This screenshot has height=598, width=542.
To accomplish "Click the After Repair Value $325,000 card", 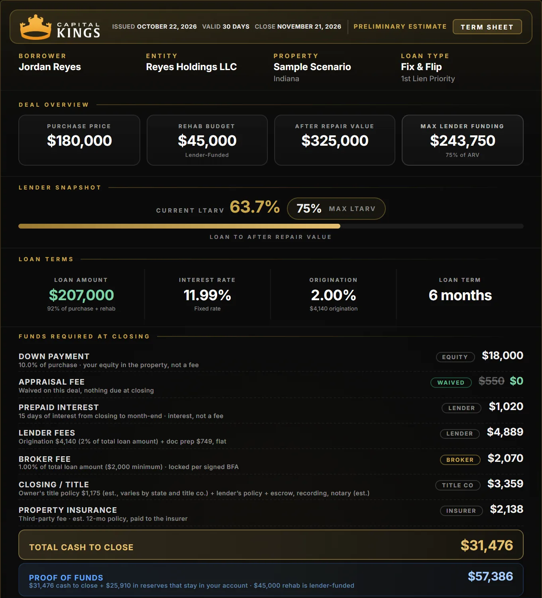I will [x=335, y=140].
